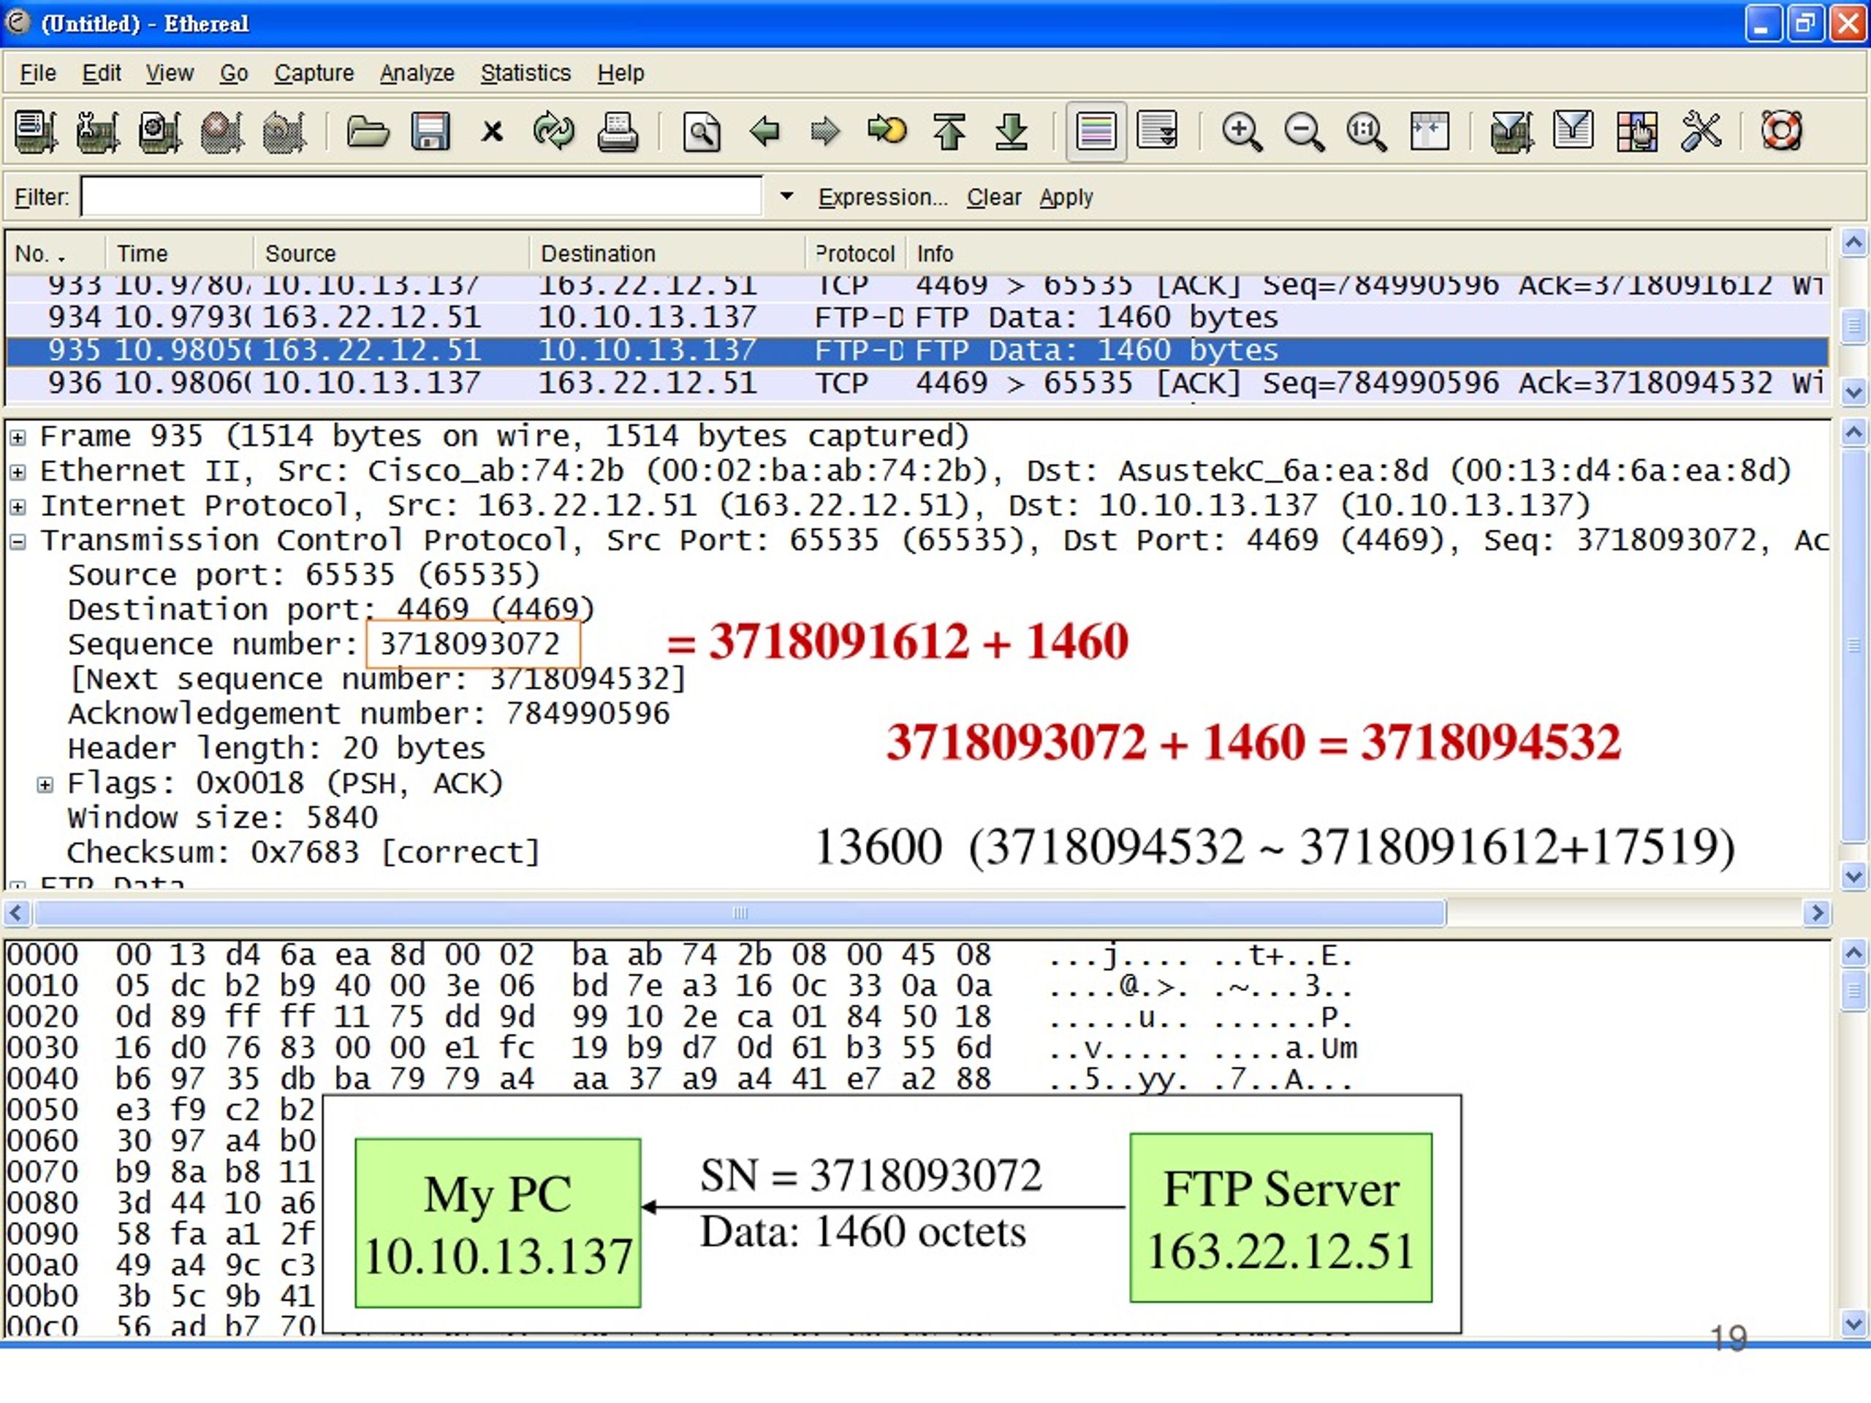Viewport: 1871px width, 1403px height.
Task: Jump to last packet icon
Action: pos(1012,131)
